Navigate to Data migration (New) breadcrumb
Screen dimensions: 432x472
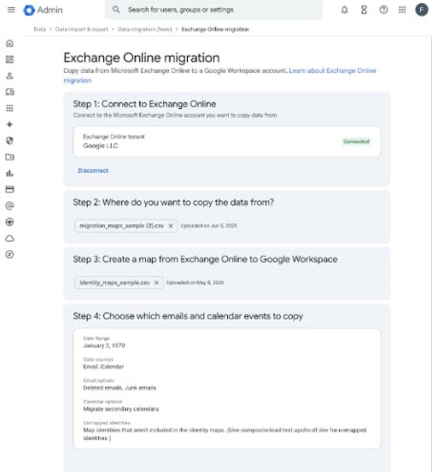[144, 29]
